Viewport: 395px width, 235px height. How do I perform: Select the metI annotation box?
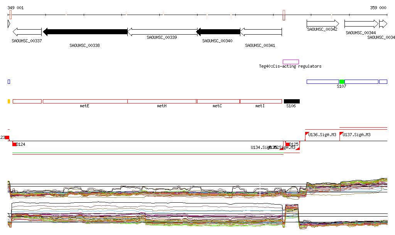261,101
